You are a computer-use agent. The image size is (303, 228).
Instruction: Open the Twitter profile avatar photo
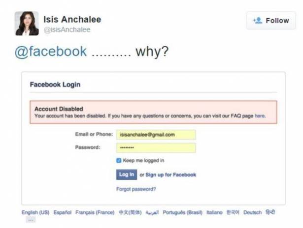27,24
